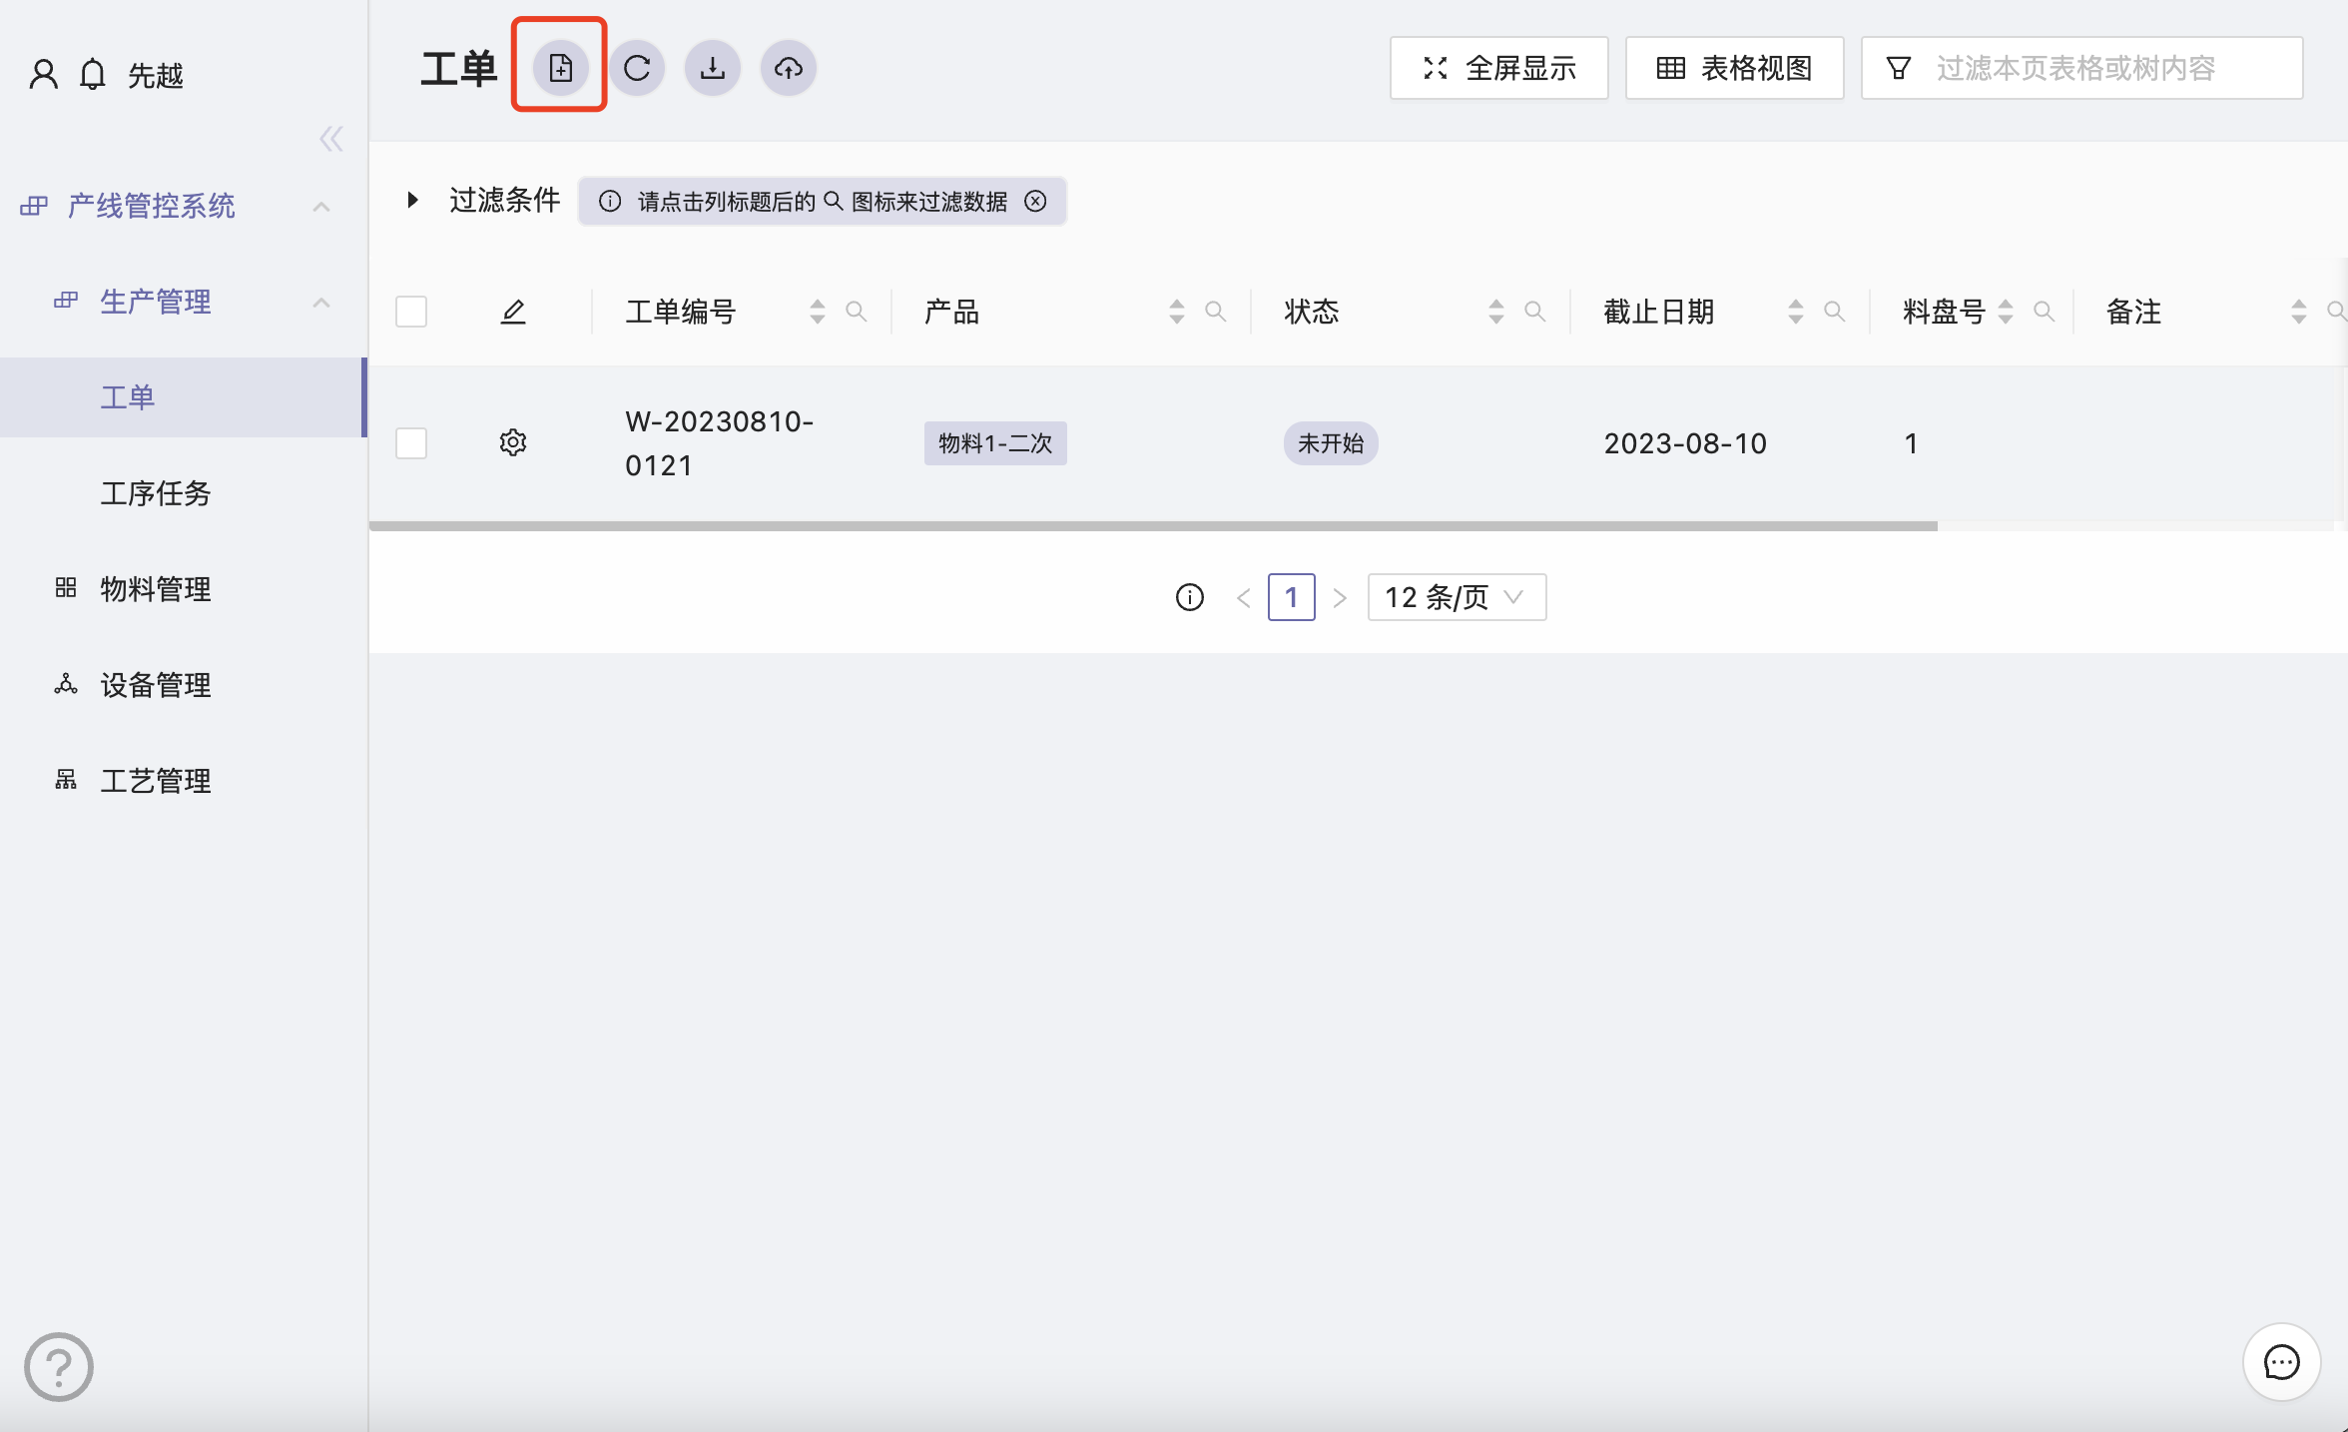The image size is (2348, 1432).
Task: Click the new work order icon
Action: (x=560, y=68)
